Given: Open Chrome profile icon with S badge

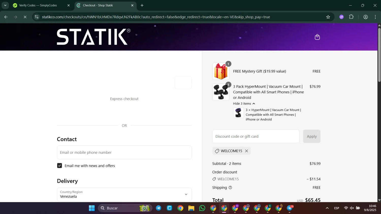Looking at the screenshot, I should pyautogui.click(x=268, y=208).
